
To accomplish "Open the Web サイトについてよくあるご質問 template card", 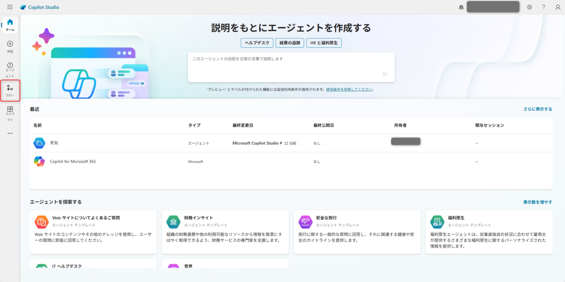I will click(x=93, y=232).
